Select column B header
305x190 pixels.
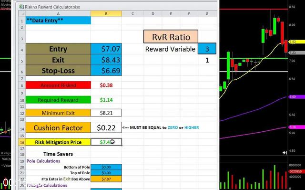[x=106, y=14]
